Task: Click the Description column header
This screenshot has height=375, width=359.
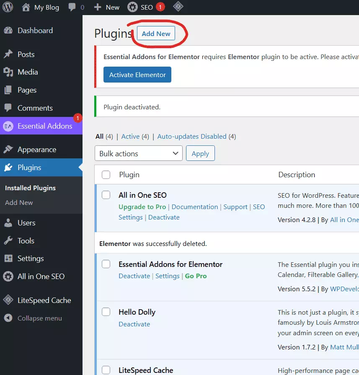Action: pos(297,175)
